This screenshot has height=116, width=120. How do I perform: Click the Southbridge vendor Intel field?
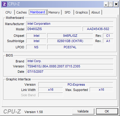pyautogui.click(x=36, y=41)
